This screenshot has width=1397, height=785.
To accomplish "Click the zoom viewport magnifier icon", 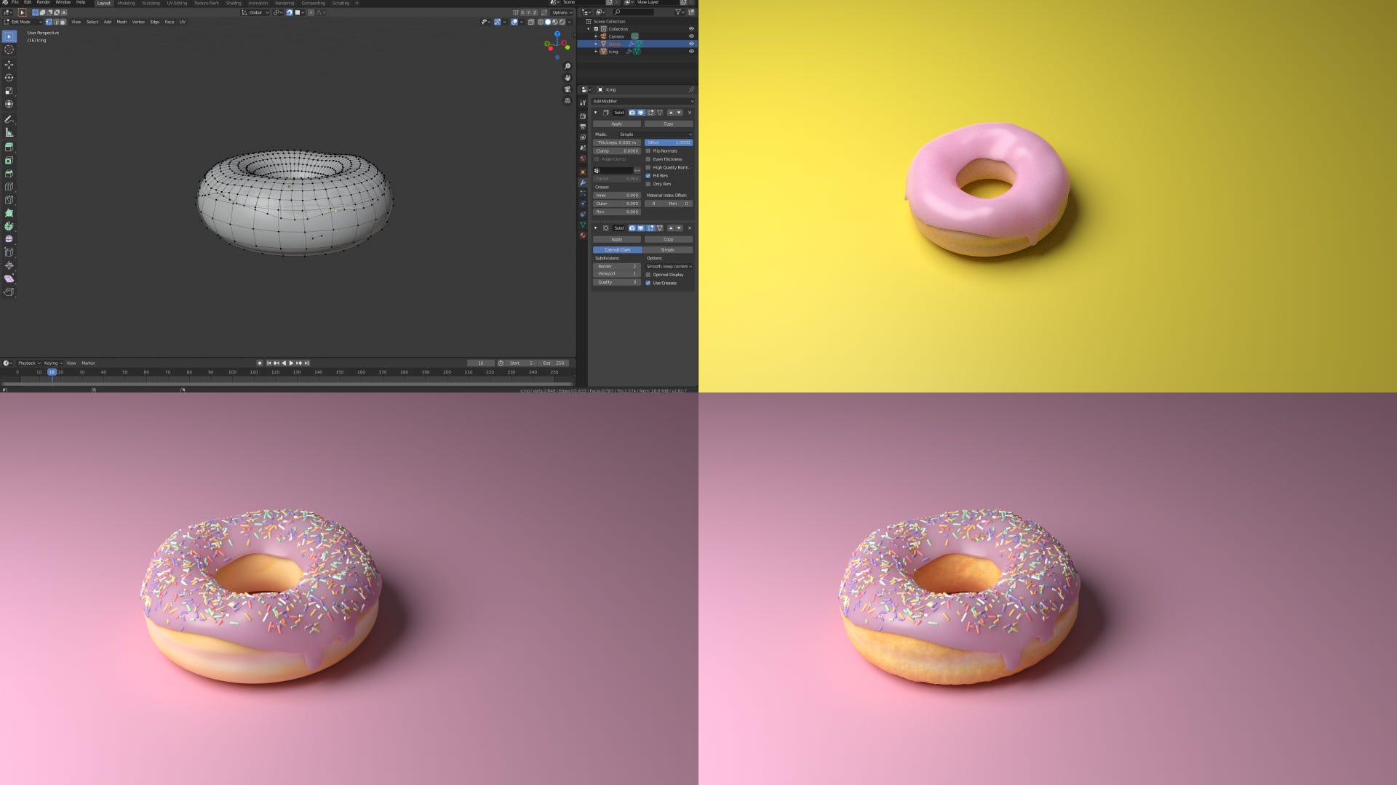I will click(x=568, y=66).
